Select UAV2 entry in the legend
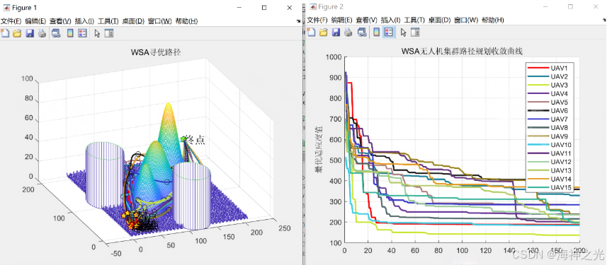 [x=550, y=77]
